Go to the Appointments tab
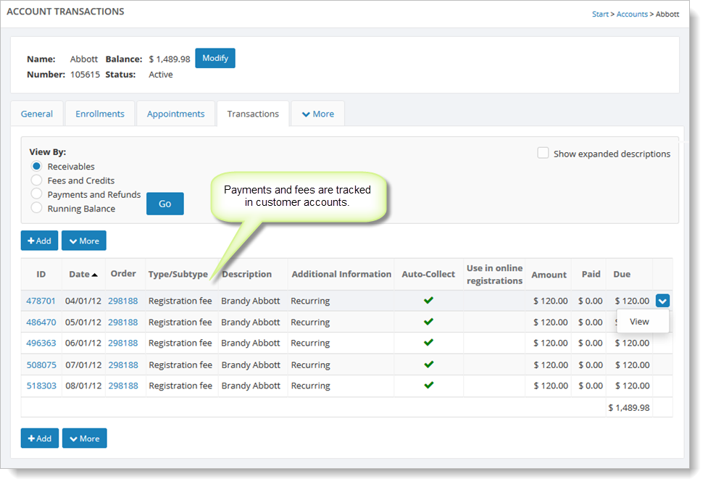Viewport: 708px width, 487px height. pos(175,114)
